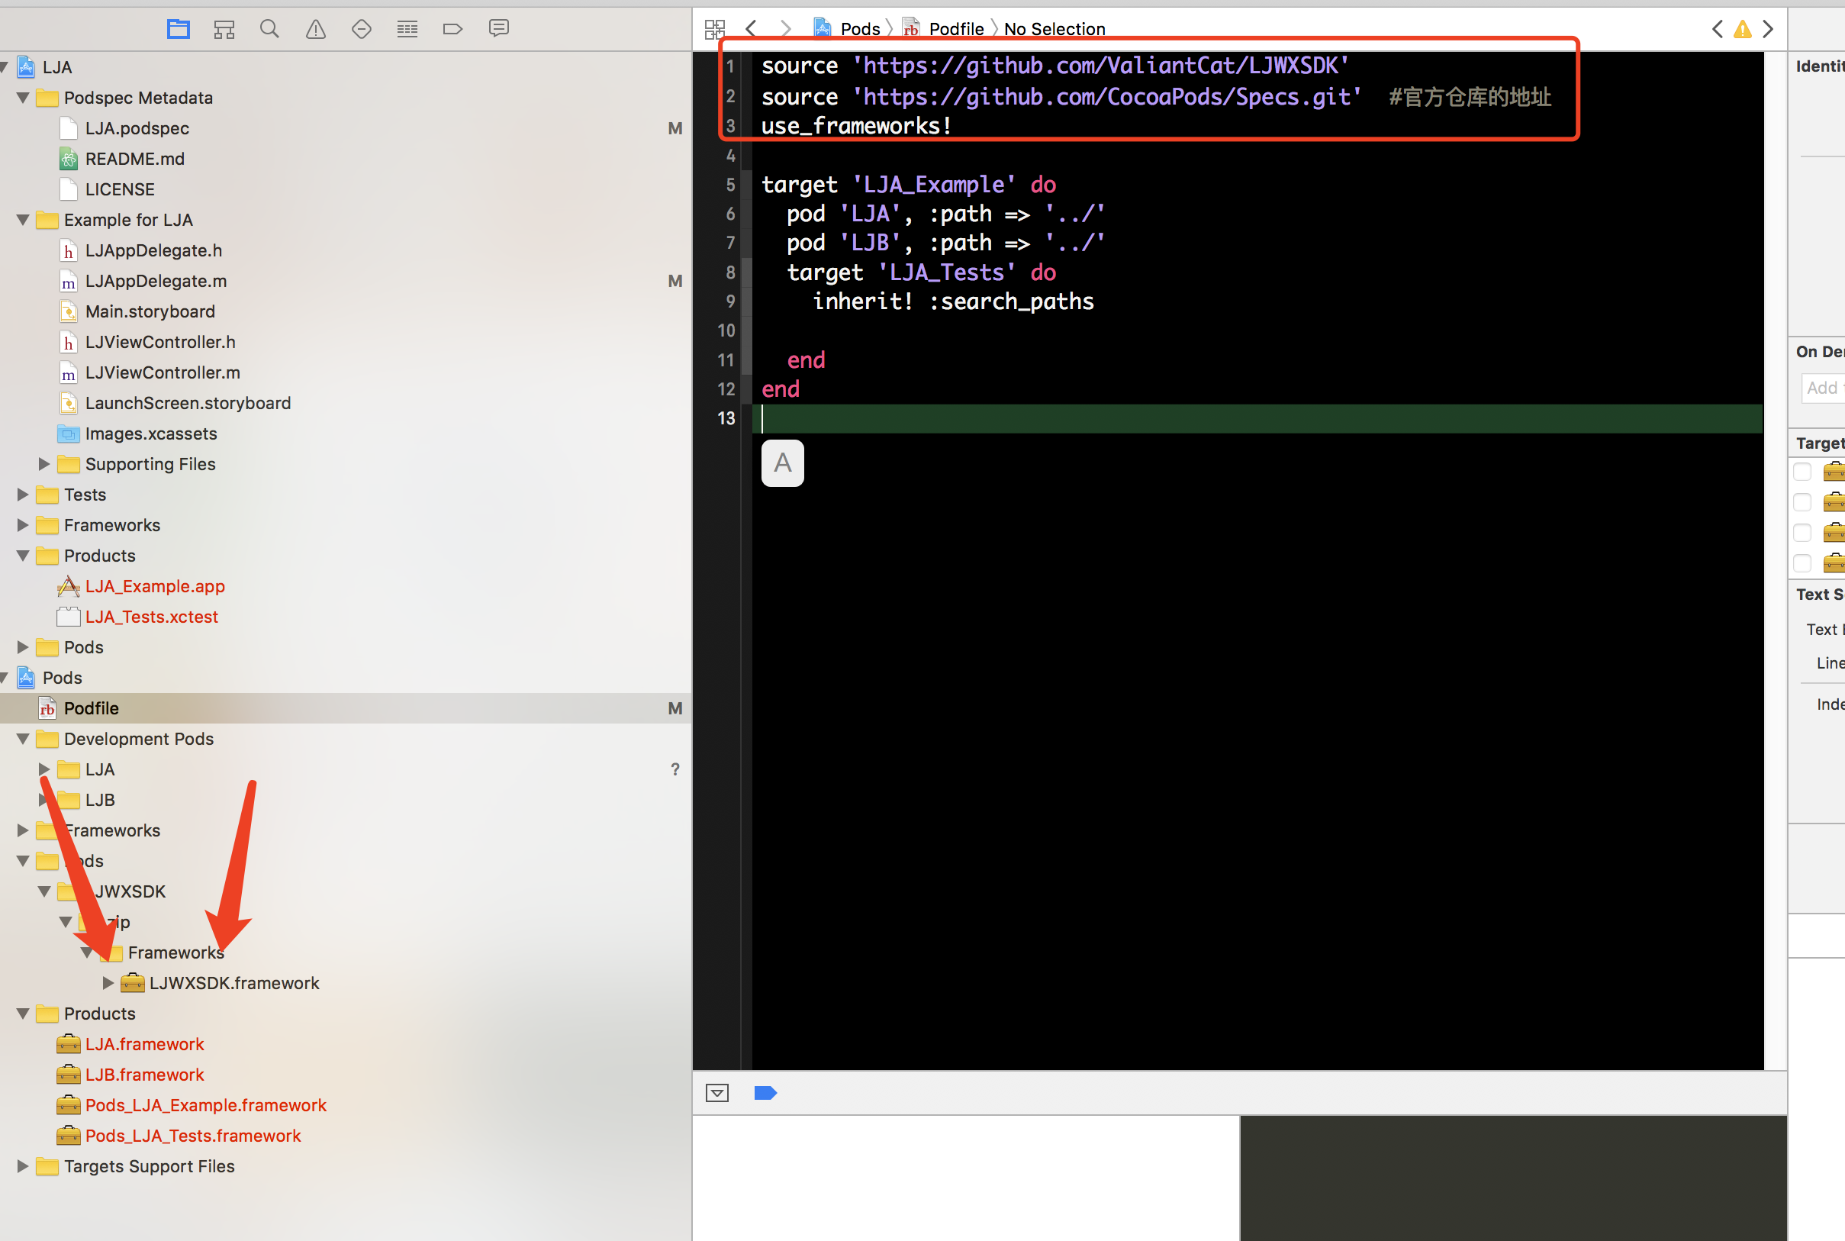Image resolution: width=1845 pixels, height=1241 pixels.
Task: Open the Symbol navigator
Action: pos(224,28)
